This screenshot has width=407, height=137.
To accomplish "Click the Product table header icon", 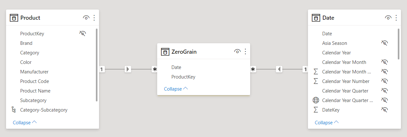I will pyautogui.click(x=14, y=18).
